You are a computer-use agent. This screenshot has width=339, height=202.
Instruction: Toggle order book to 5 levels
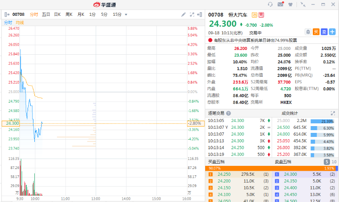(326, 161)
